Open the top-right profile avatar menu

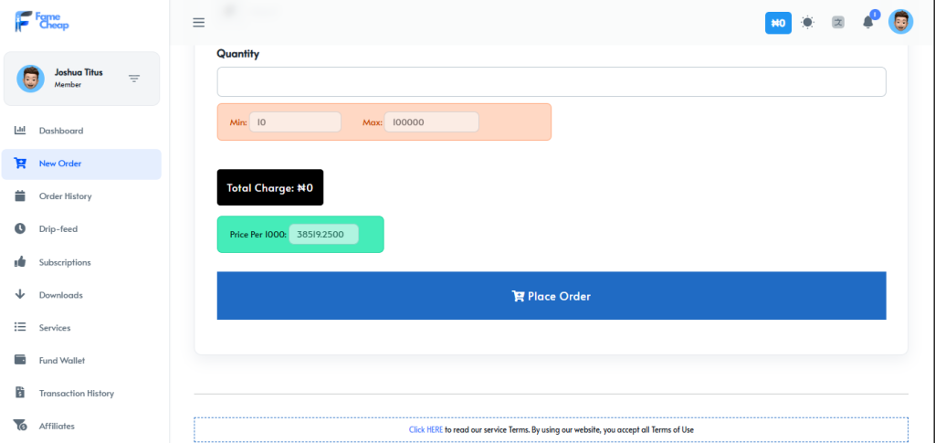pos(900,22)
